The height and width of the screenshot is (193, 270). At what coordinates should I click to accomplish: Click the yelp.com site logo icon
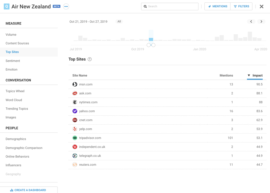pos(75,129)
